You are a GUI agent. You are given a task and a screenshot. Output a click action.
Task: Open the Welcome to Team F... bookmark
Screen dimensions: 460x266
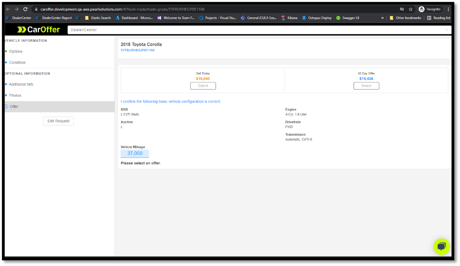click(176, 18)
